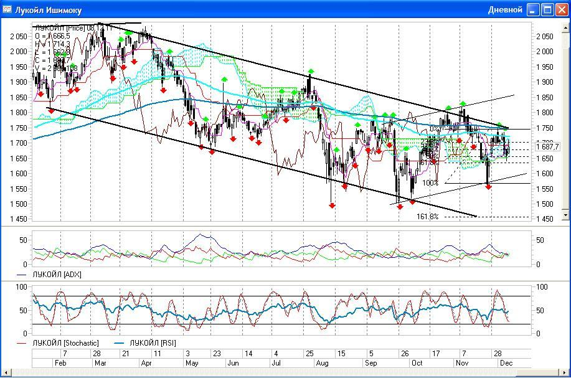Click the ЛУКОЙЛ [RSI] legend label
571x378 pixels.
pyautogui.click(x=153, y=343)
